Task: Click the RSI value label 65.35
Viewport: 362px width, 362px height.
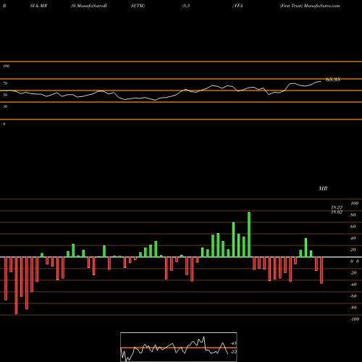Action: click(x=333, y=80)
